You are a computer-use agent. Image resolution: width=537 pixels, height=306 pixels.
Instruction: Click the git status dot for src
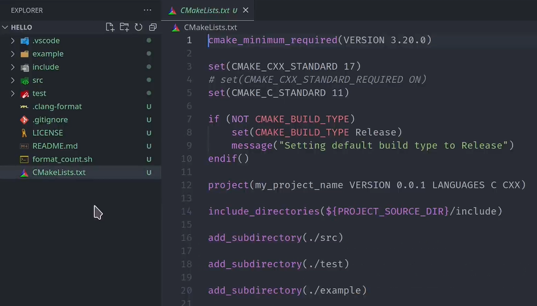[148, 80]
